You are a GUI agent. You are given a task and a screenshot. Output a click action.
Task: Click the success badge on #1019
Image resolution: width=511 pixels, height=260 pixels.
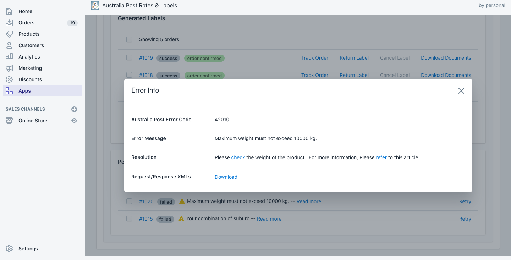(x=168, y=58)
